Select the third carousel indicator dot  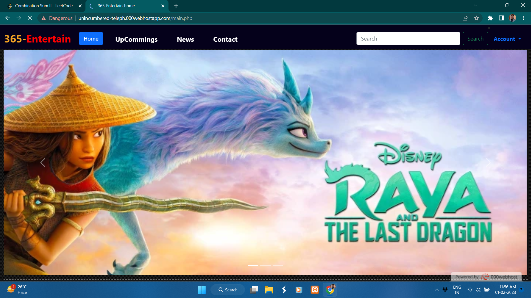click(278, 266)
